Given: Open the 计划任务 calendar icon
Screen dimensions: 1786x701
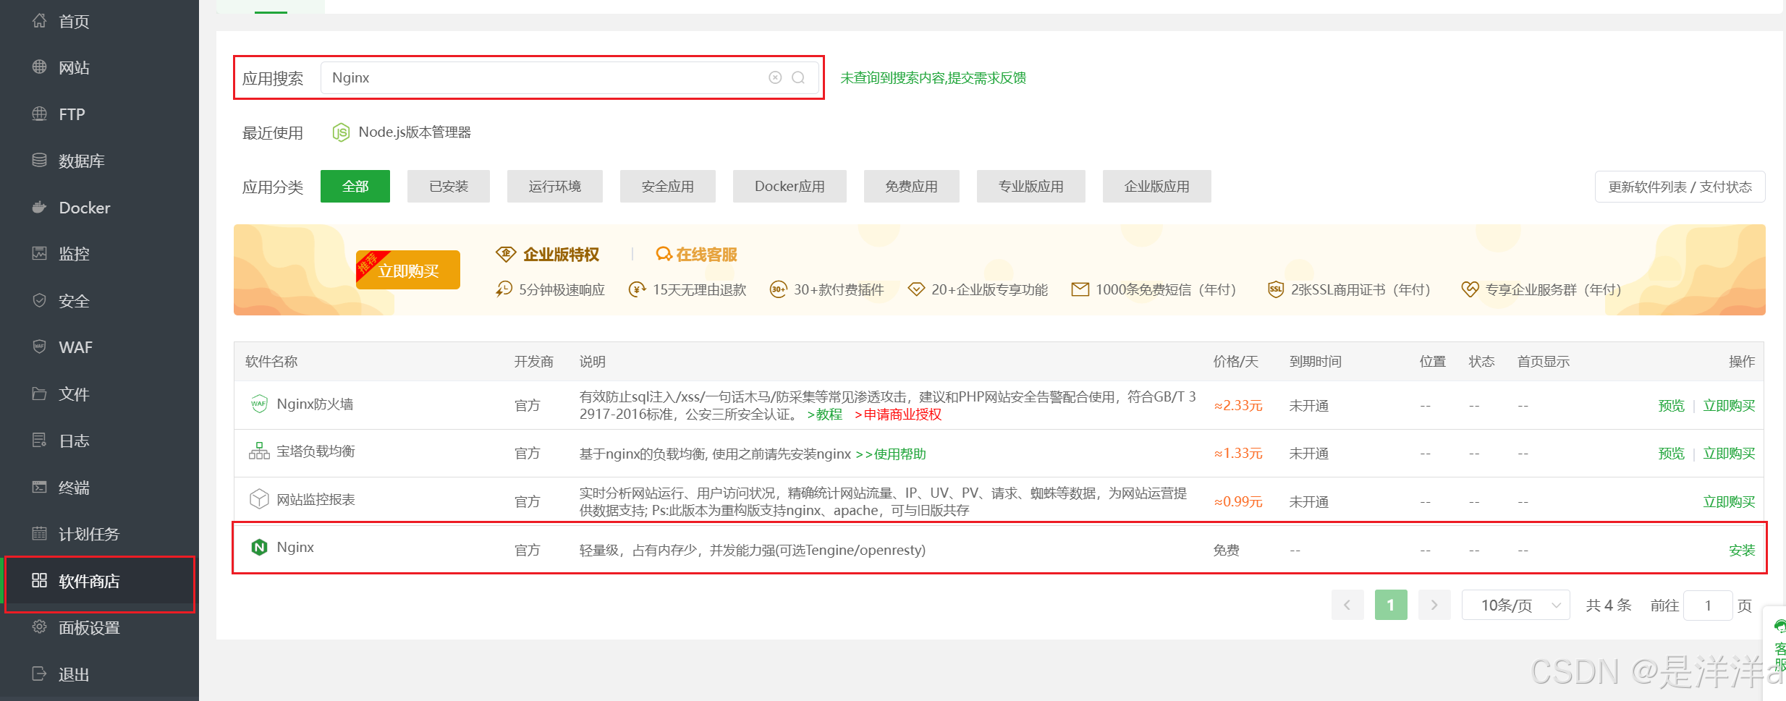Looking at the screenshot, I should coord(40,533).
